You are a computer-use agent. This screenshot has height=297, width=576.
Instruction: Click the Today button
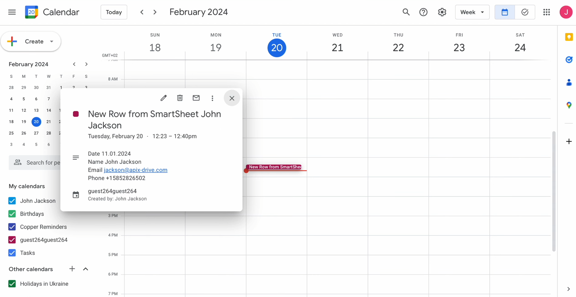113,12
